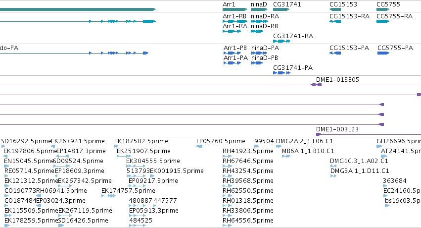Click the Arr1 gene label
This screenshot has width=421, height=228.
pyautogui.click(x=229, y=4)
